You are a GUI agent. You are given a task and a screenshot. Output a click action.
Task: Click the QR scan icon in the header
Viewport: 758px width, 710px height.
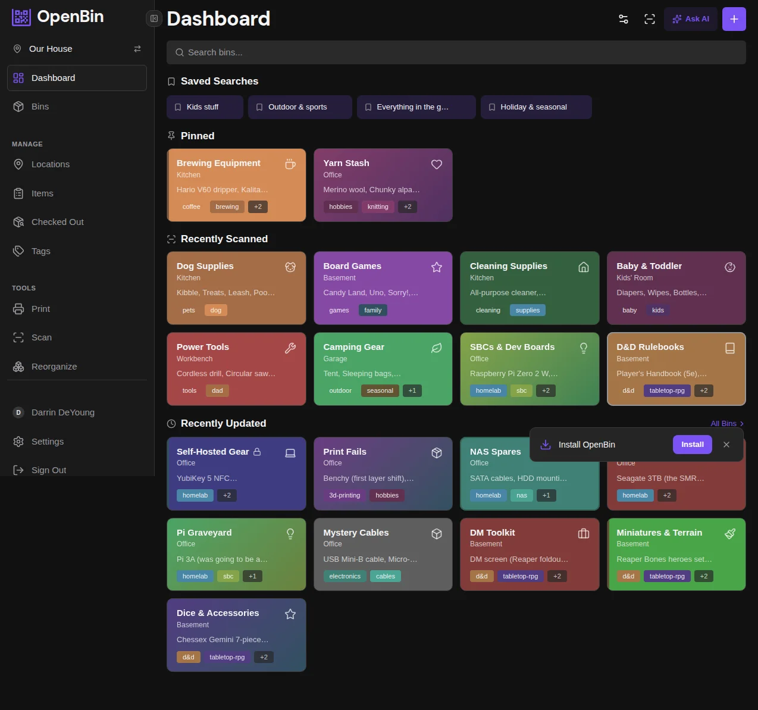tap(649, 19)
